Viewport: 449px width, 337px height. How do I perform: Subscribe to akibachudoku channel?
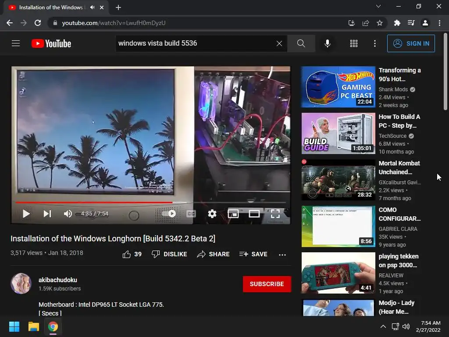(x=267, y=284)
